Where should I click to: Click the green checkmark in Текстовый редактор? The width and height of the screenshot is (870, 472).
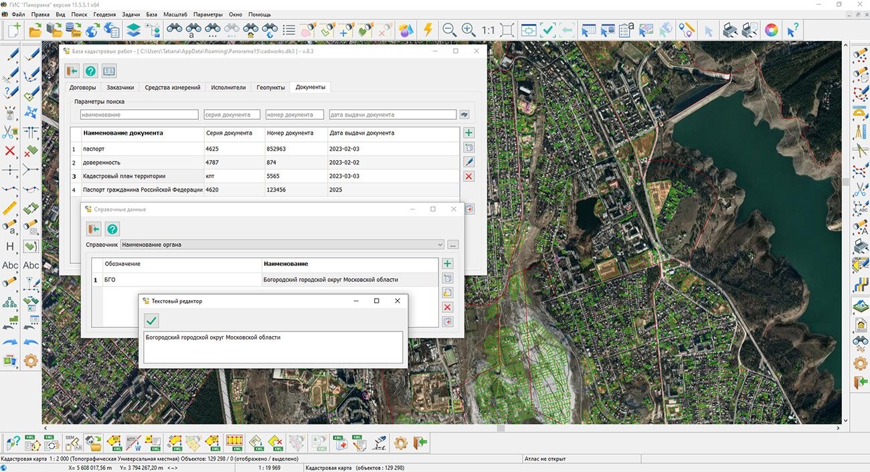click(x=152, y=321)
